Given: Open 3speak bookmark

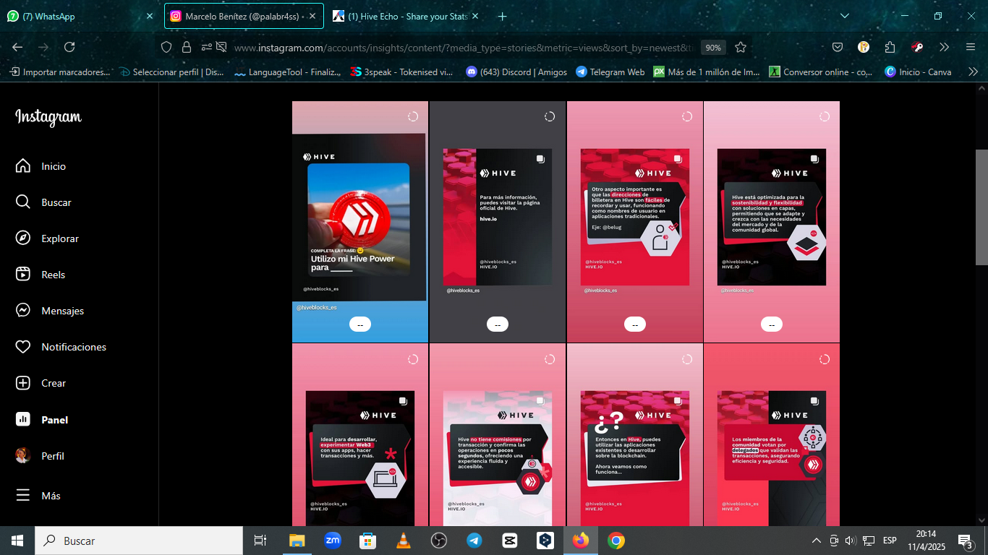Looking at the screenshot, I should [x=402, y=72].
